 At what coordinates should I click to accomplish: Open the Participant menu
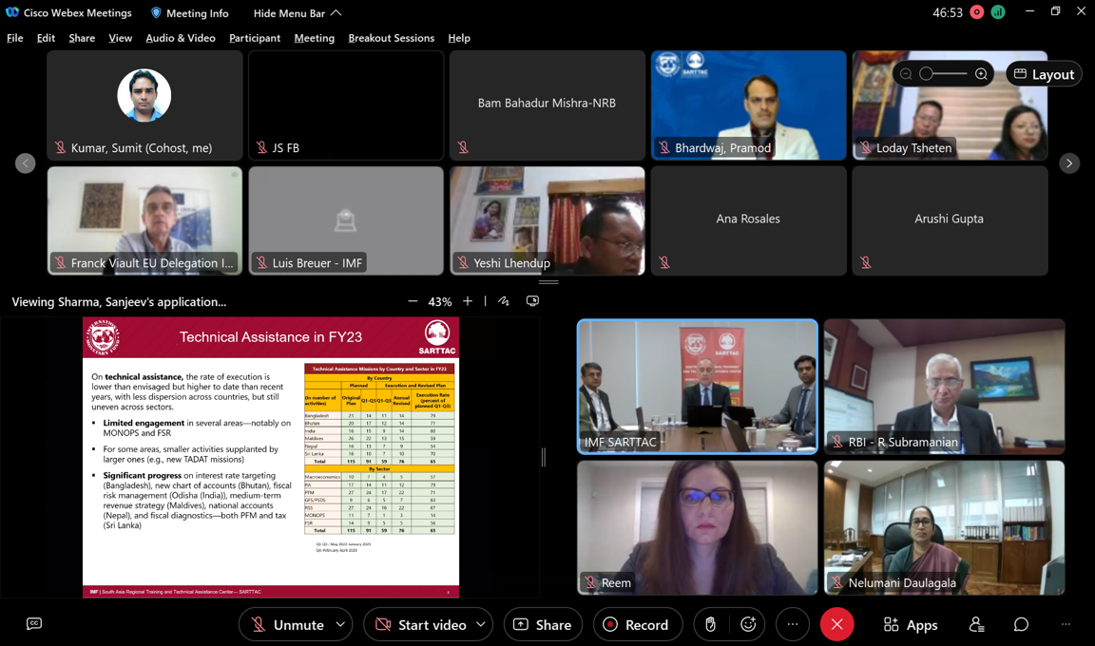click(255, 38)
